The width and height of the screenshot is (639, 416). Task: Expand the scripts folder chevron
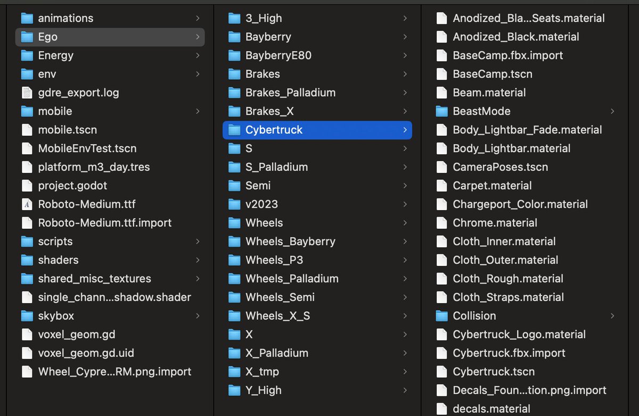(198, 242)
